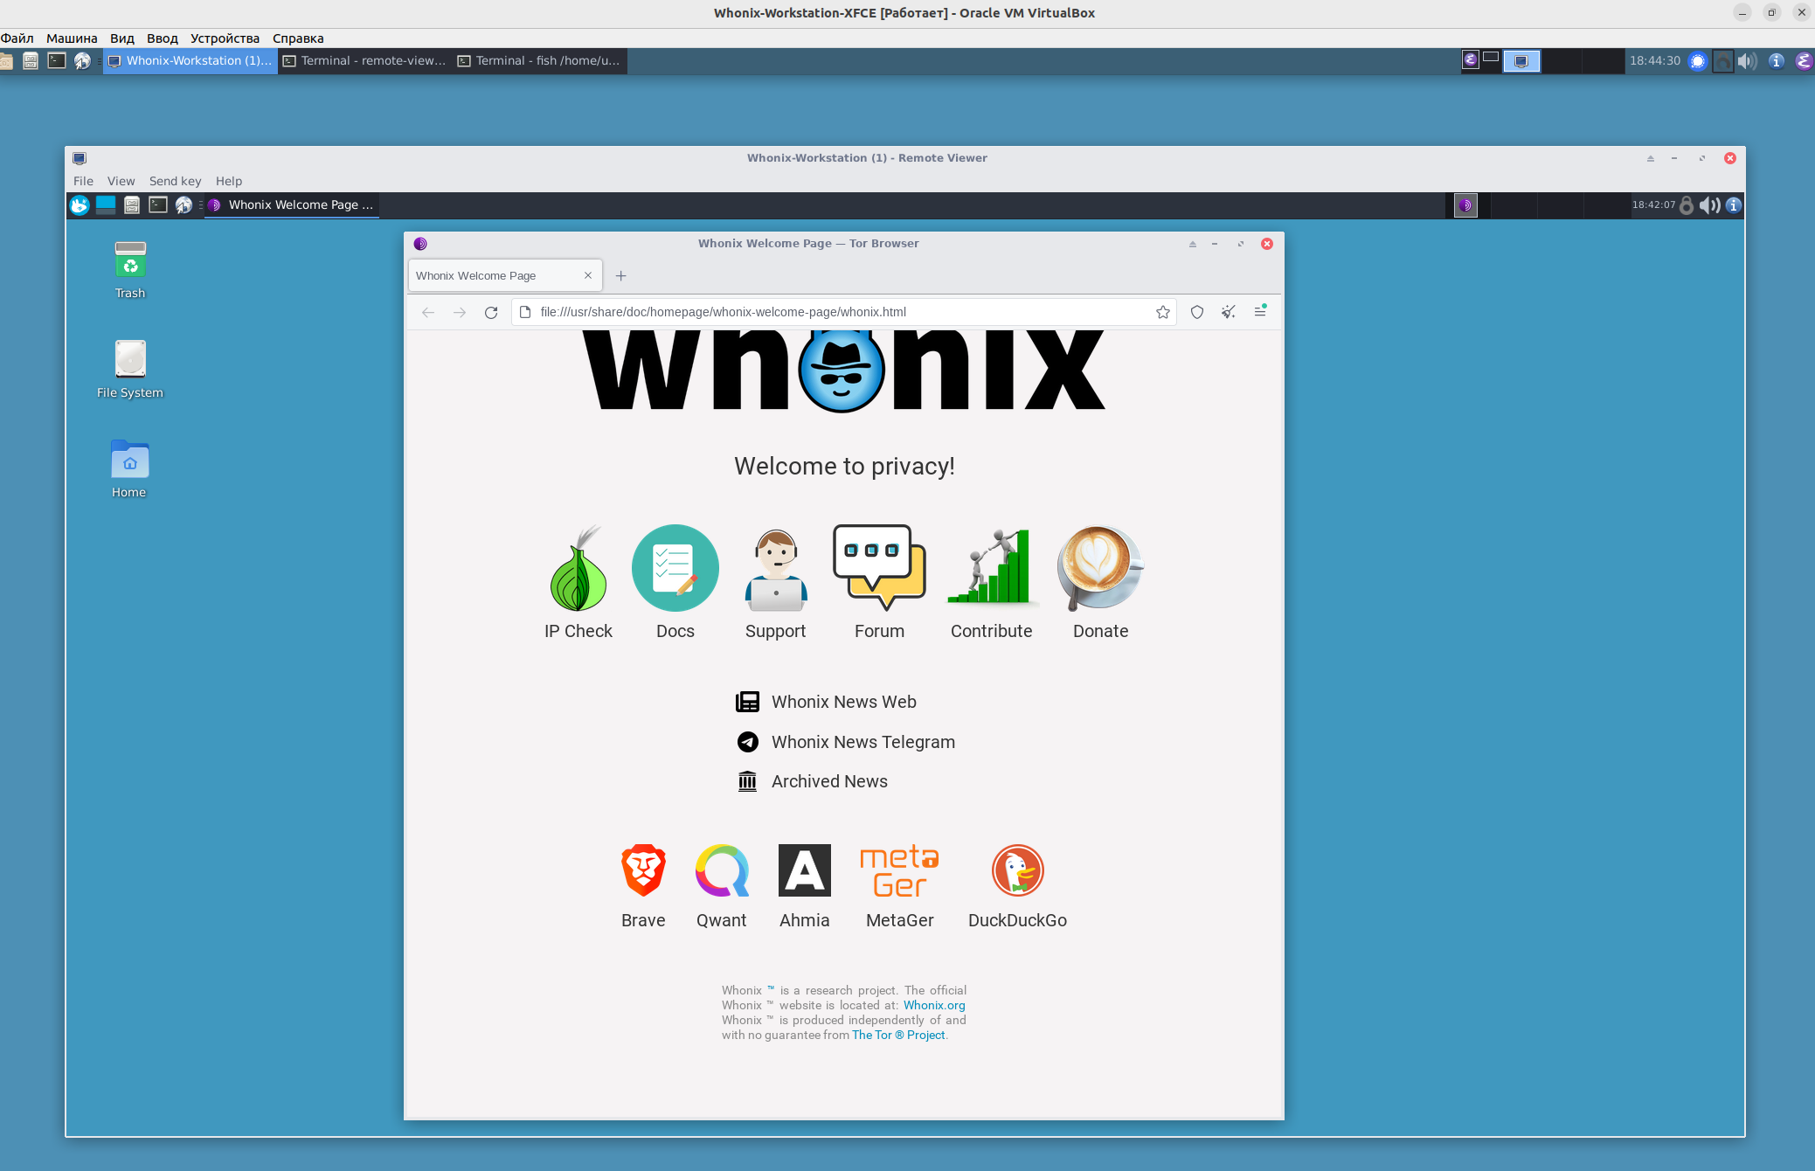
Task: Follow the Whonix.org link
Action: [934, 1005]
